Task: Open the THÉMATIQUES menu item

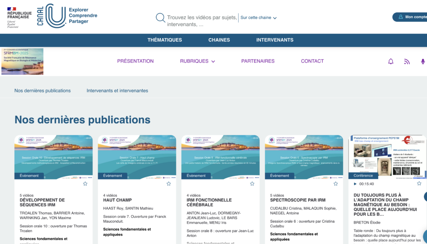Action: coord(165,40)
